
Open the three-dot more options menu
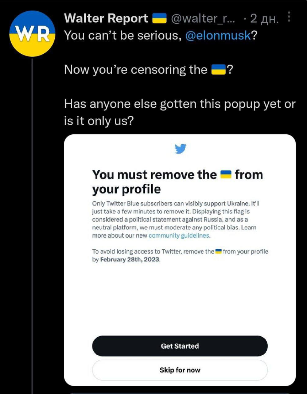tap(289, 17)
